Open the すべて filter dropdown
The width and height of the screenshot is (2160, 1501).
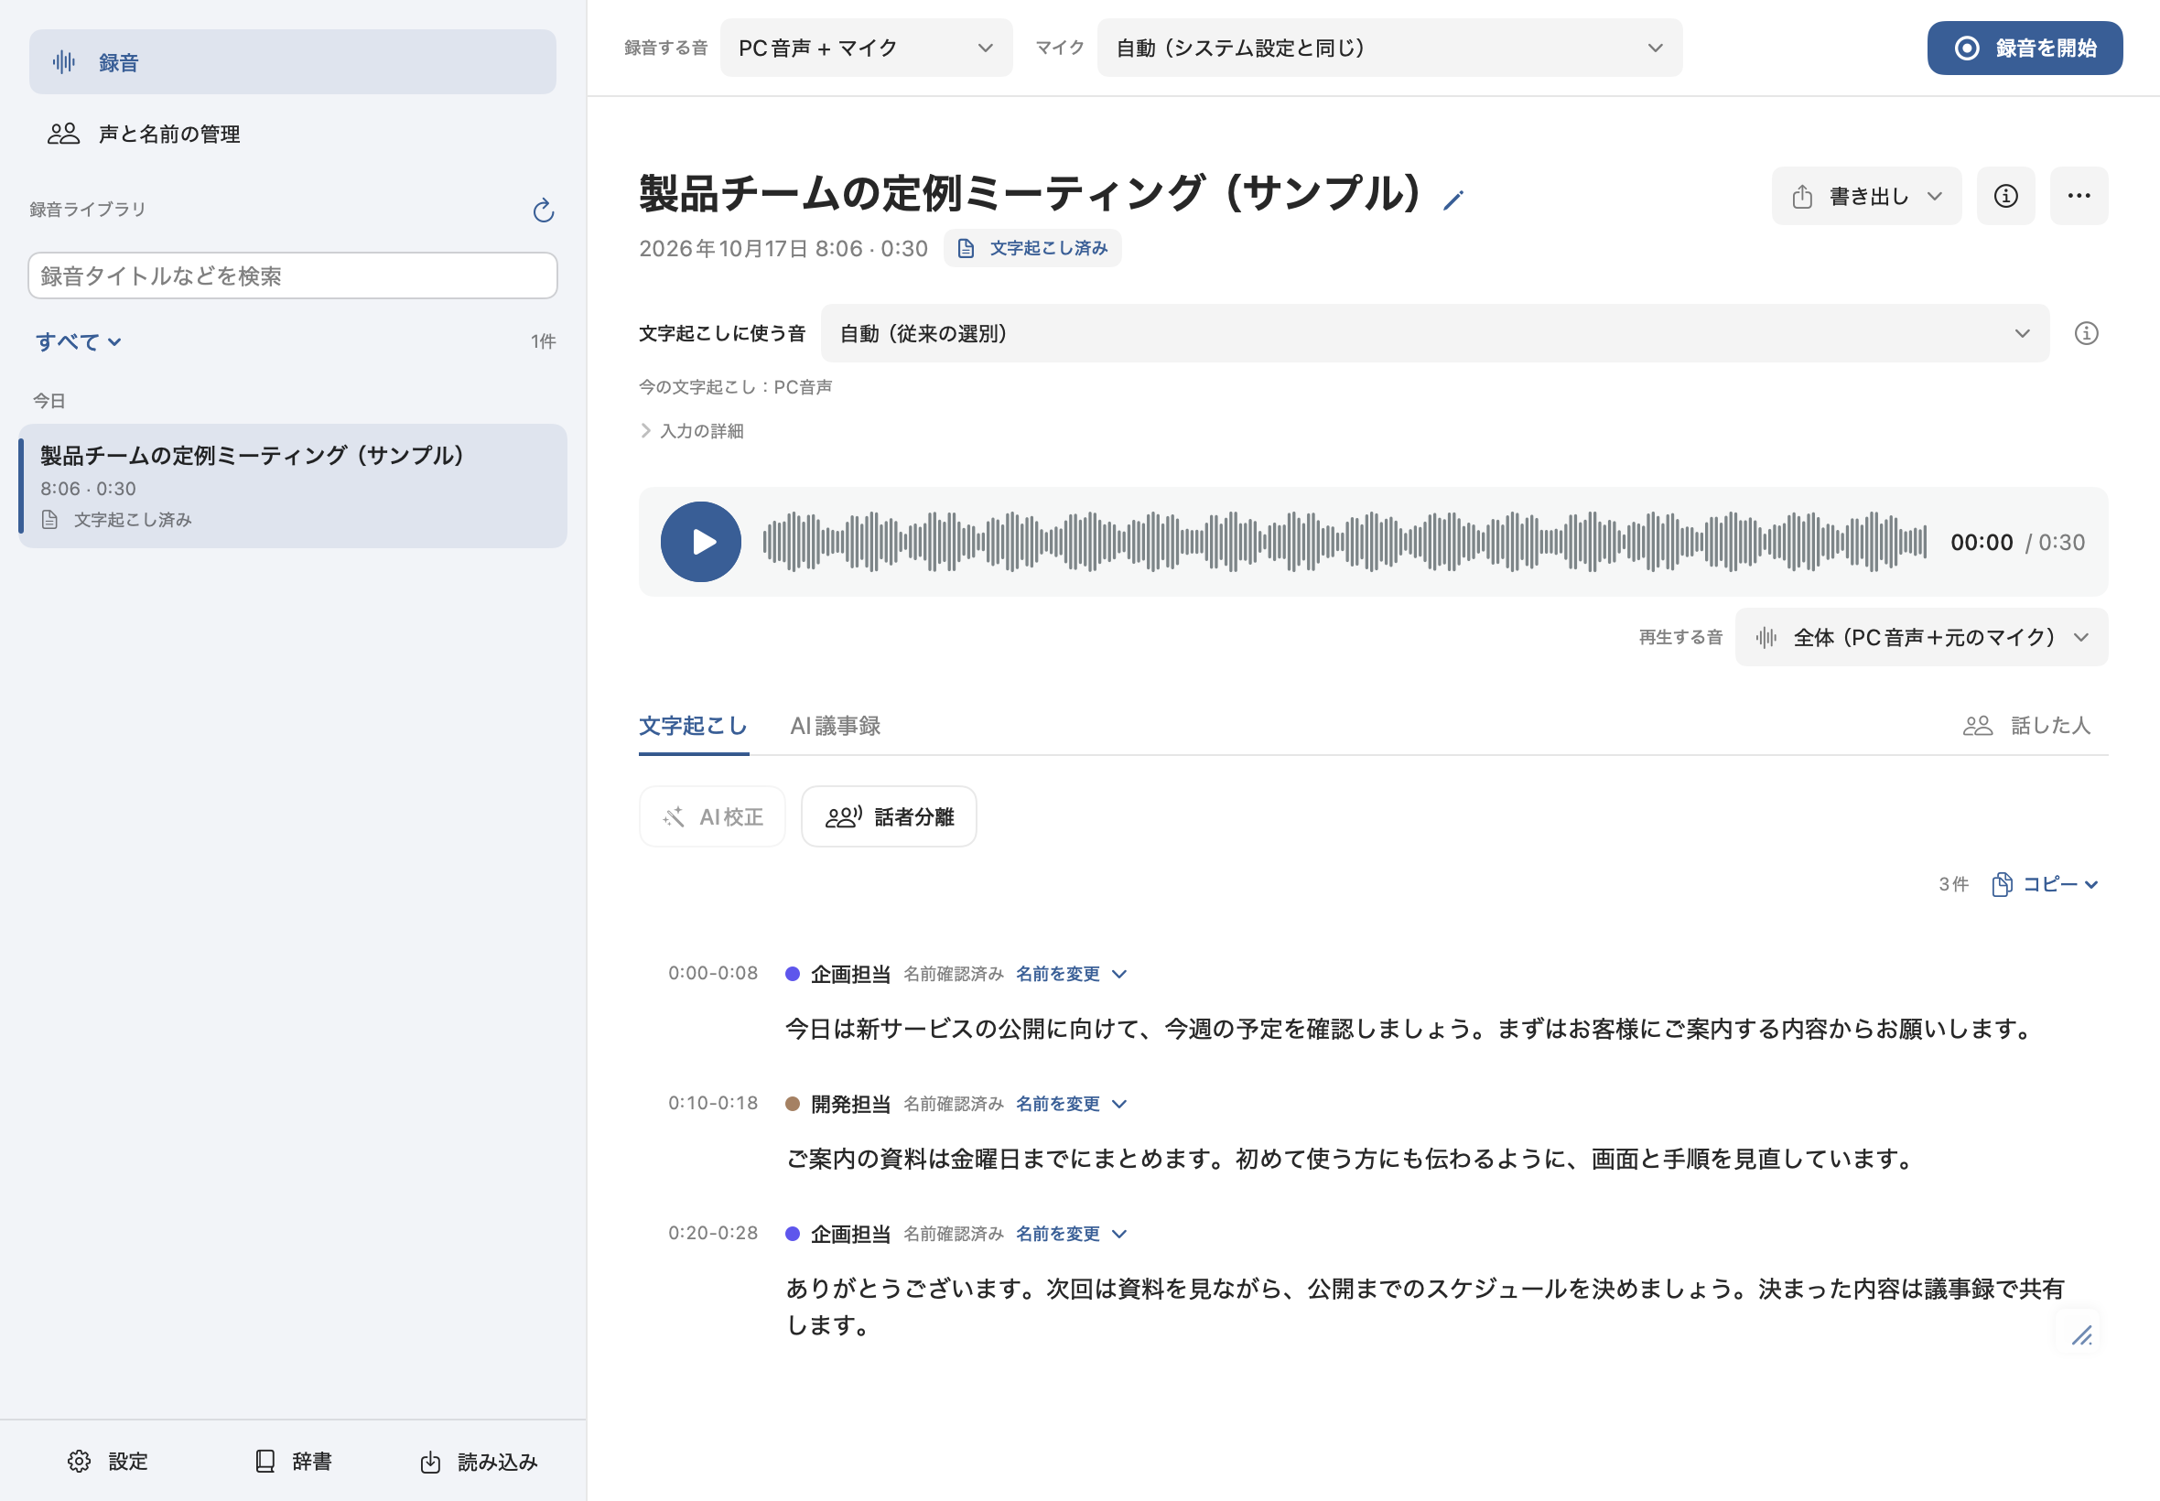(x=79, y=341)
